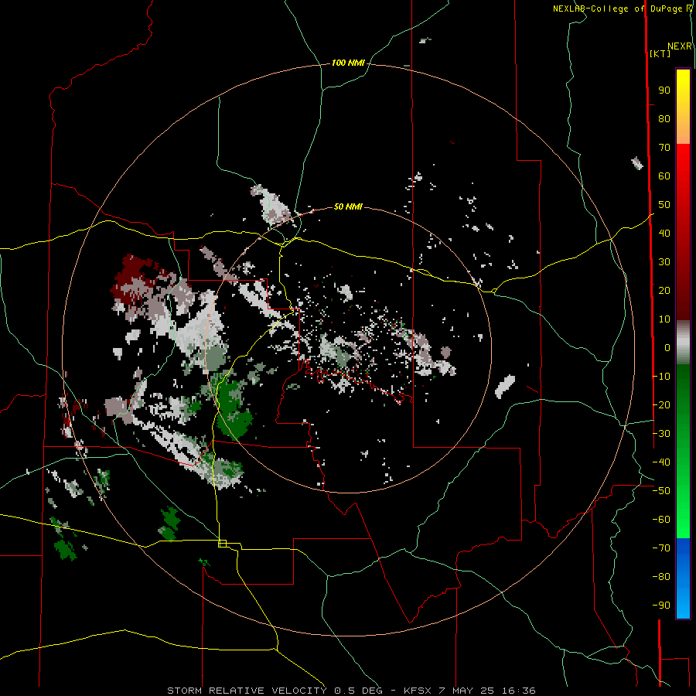Select the -50 scale value
The image size is (696, 696).
pos(661,491)
